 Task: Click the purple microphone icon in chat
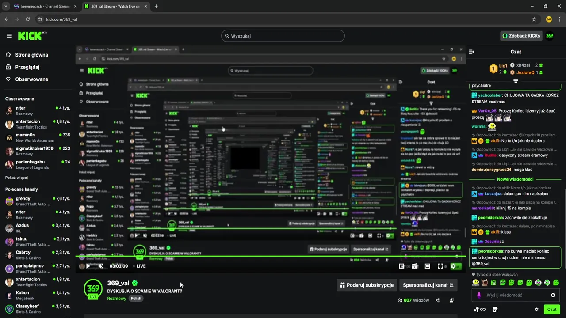(x=478, y=295)
